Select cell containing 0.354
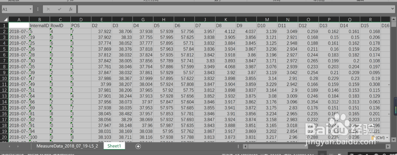 (308, 102)
